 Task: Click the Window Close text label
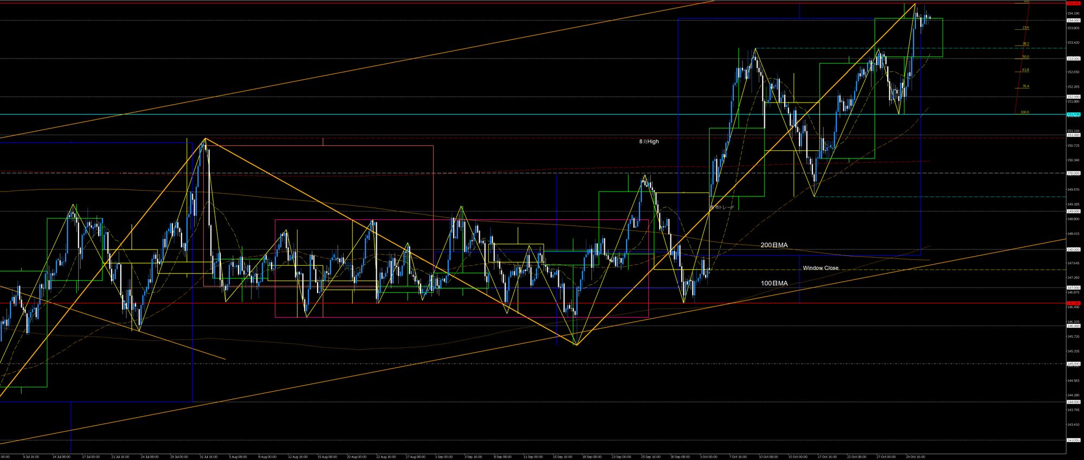coord(820,268)
